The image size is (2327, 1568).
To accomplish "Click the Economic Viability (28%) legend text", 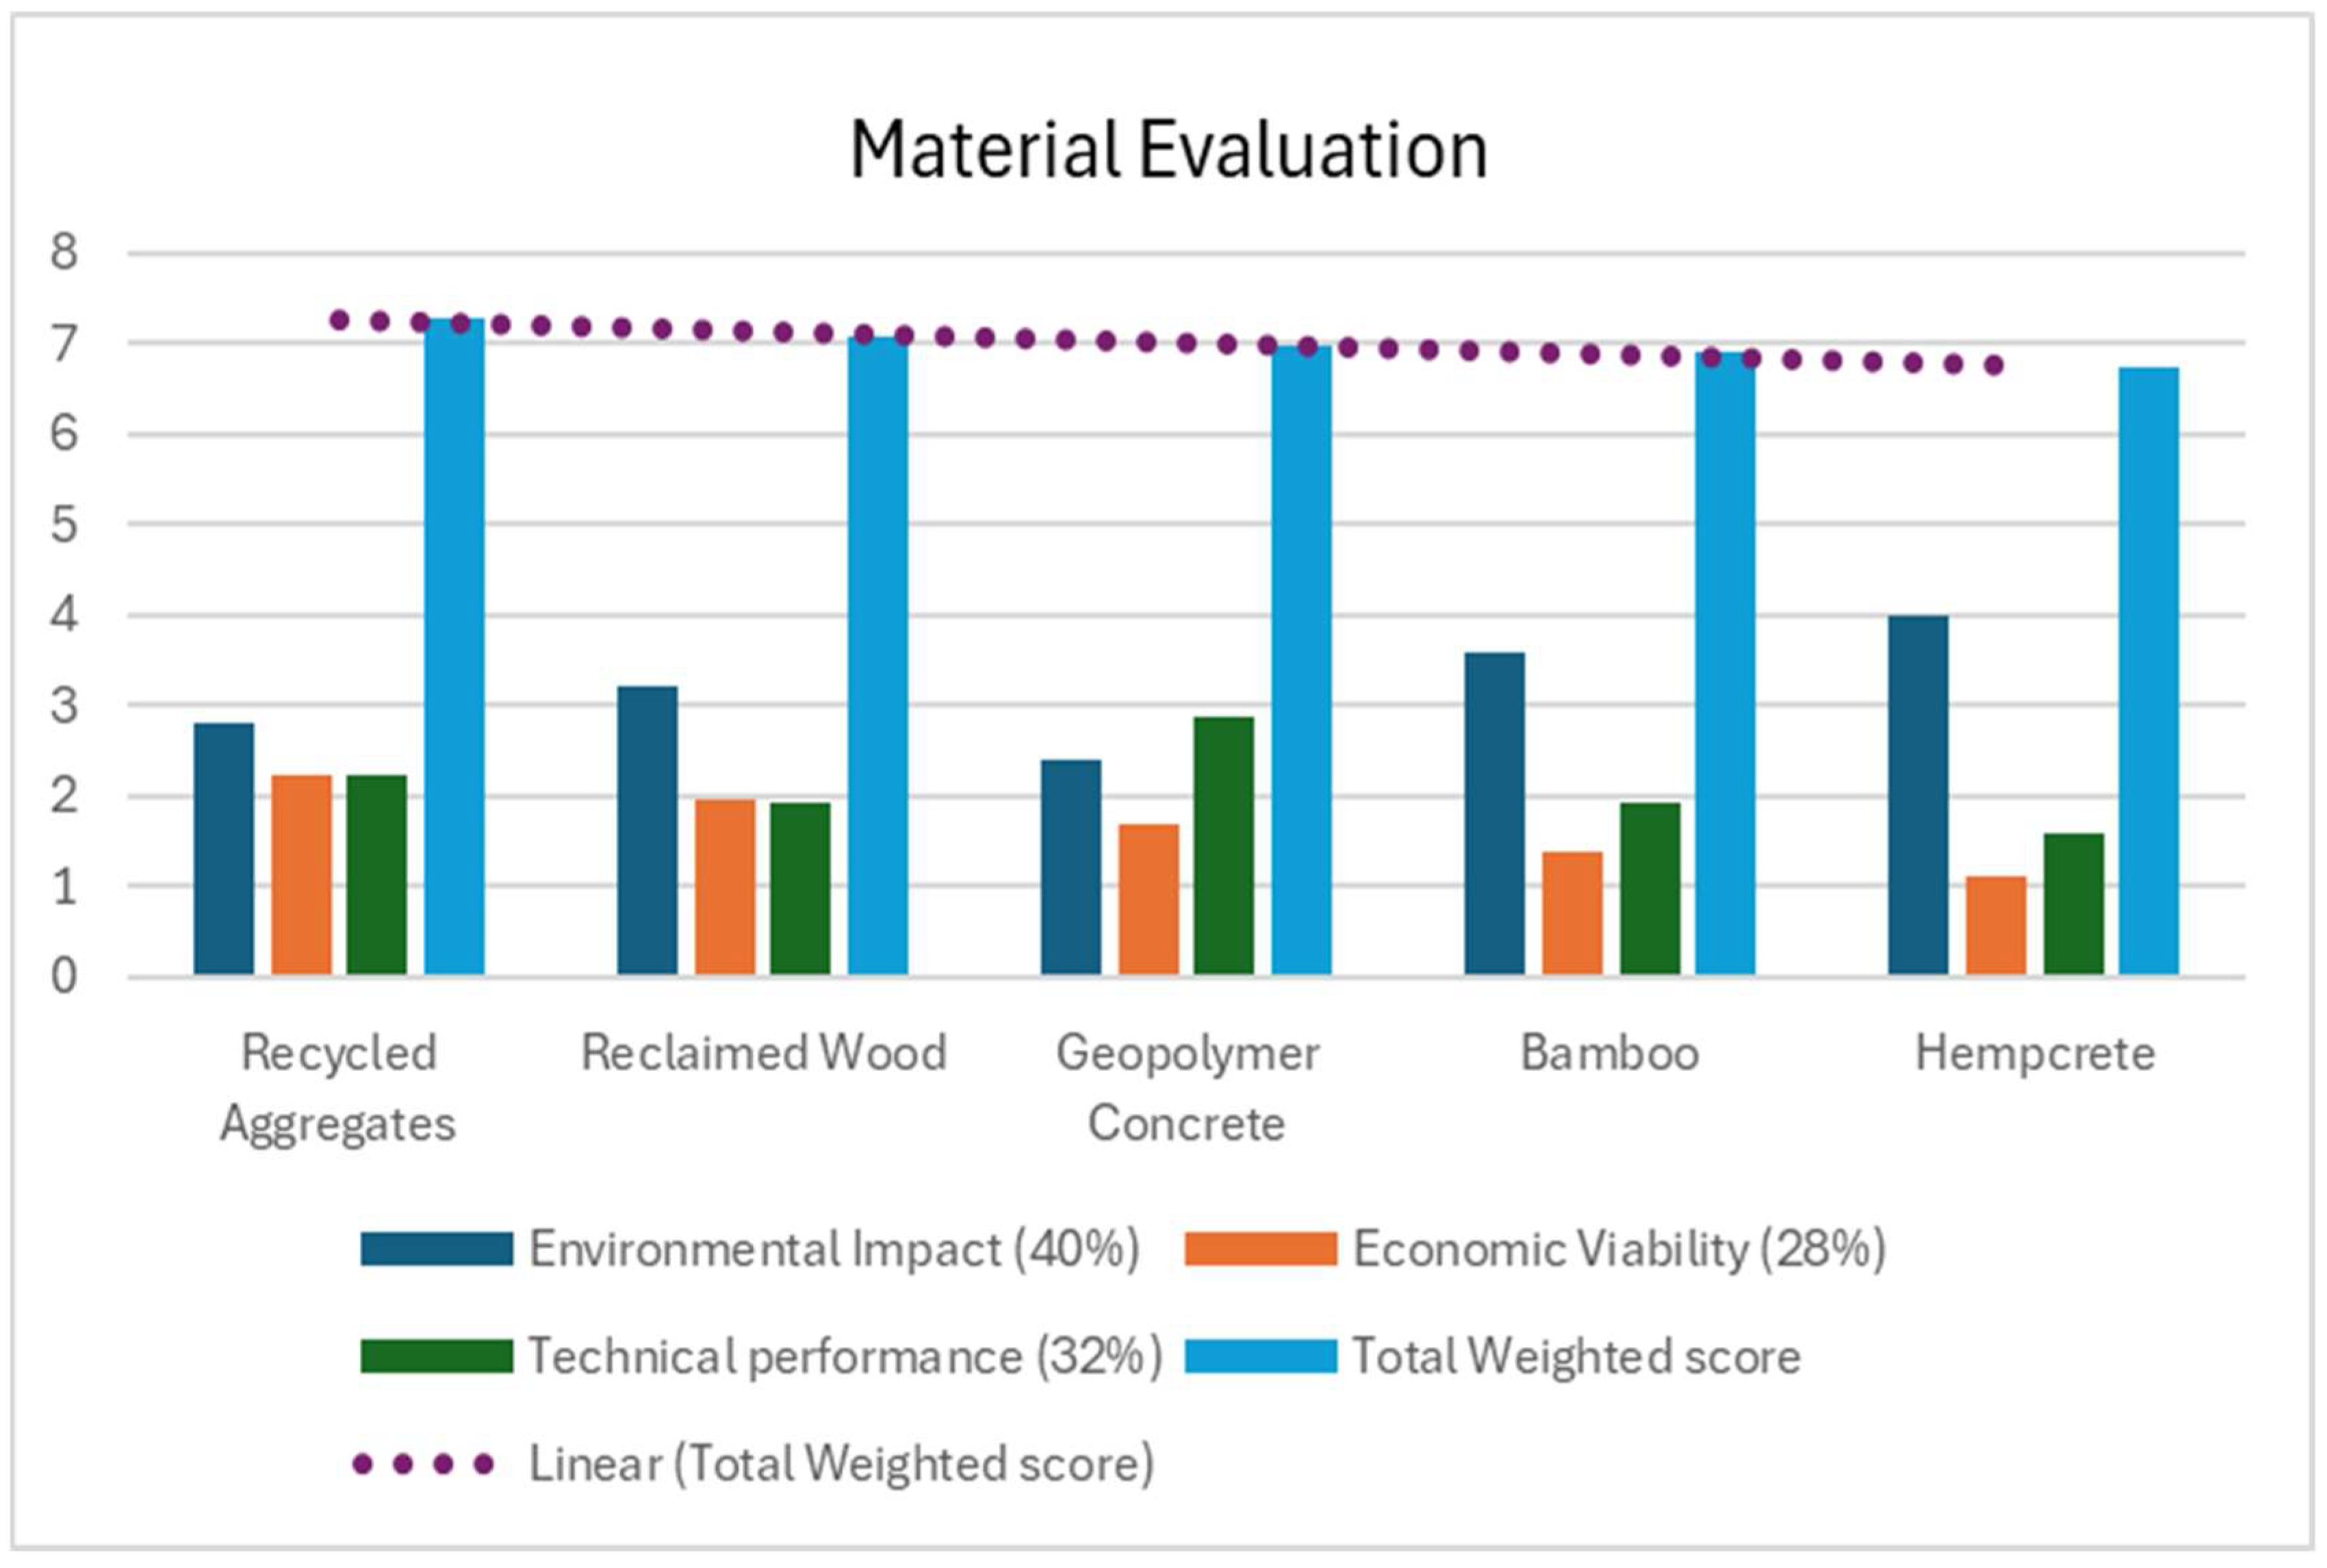I will [x=1619, y=1249].
